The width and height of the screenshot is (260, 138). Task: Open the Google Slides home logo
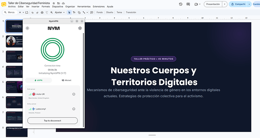tap(4, 4)
